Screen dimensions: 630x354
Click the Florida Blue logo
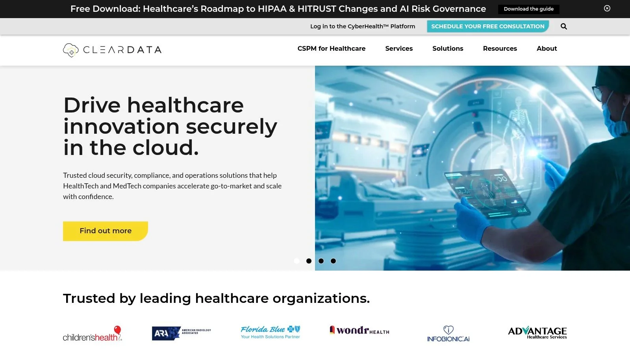click(x=270, y=331)
